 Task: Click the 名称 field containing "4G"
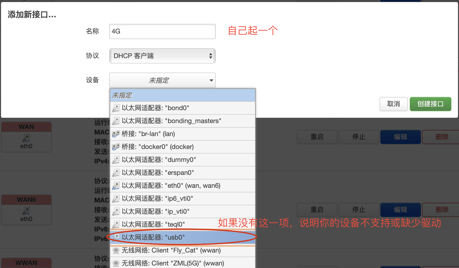coord(162,31)
